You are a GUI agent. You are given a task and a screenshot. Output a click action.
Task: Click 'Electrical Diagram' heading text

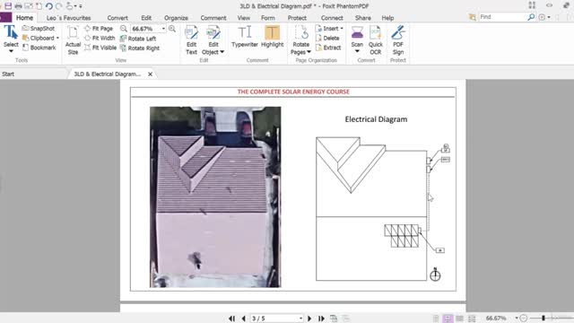click(376, 119)
